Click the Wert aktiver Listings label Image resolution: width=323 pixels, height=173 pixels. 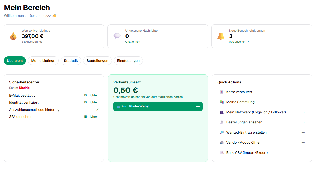click(x=36, y=31)
